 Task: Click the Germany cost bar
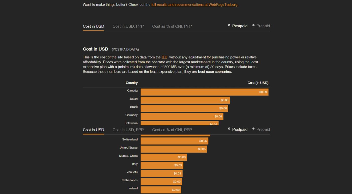pyautogui.click(x=182, y=116)
